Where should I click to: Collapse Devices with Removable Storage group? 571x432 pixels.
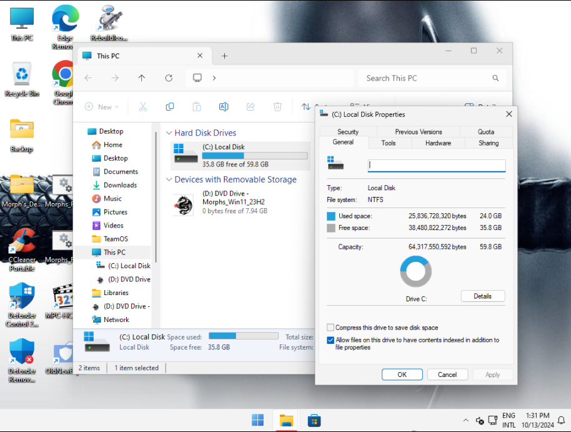[x=169, y=179]
